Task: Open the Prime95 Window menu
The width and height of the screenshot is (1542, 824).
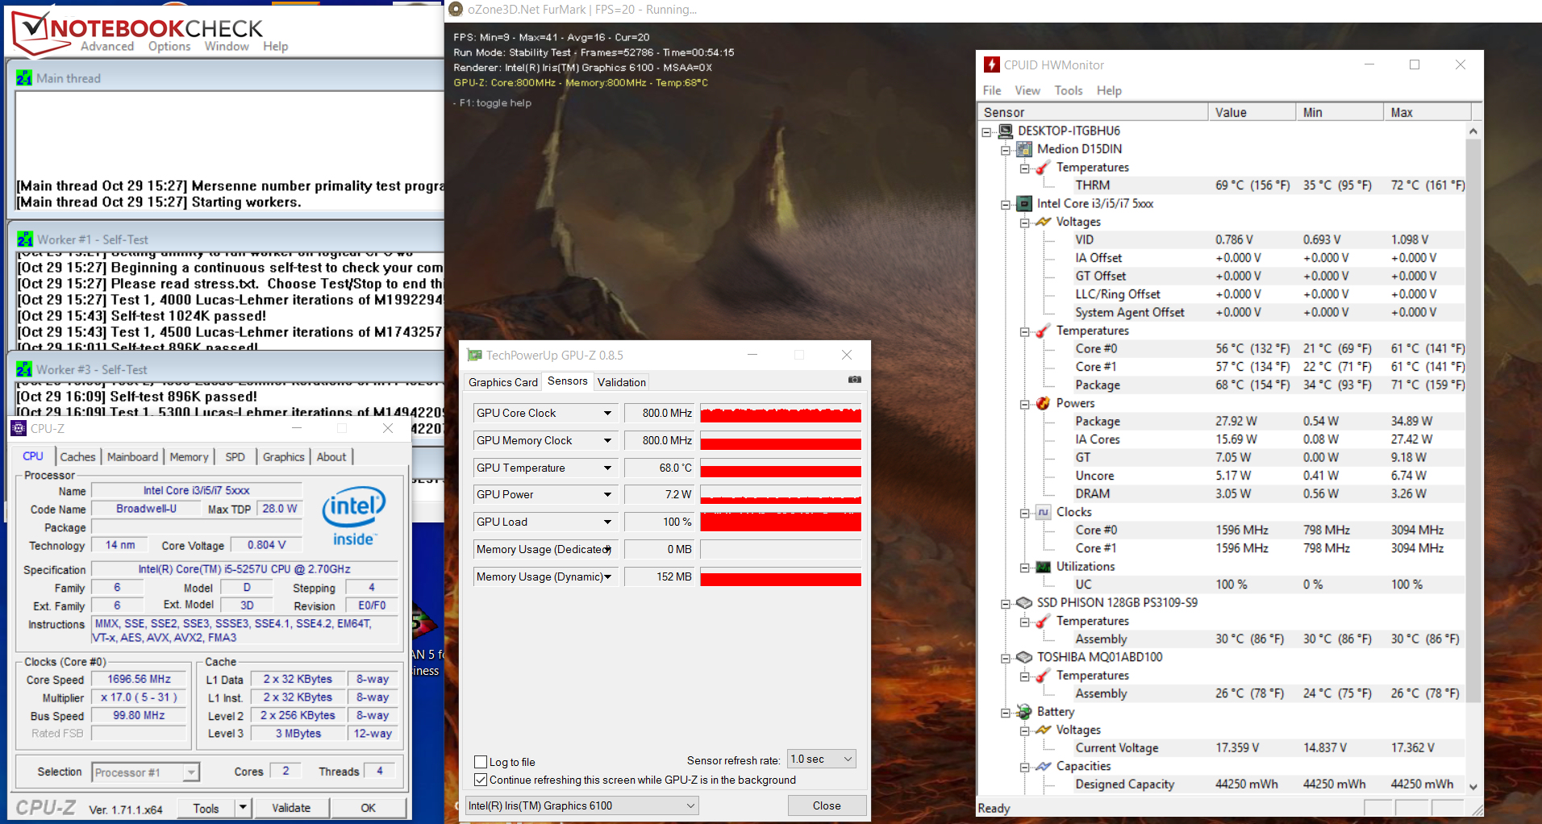Action: tap(227, 47)
